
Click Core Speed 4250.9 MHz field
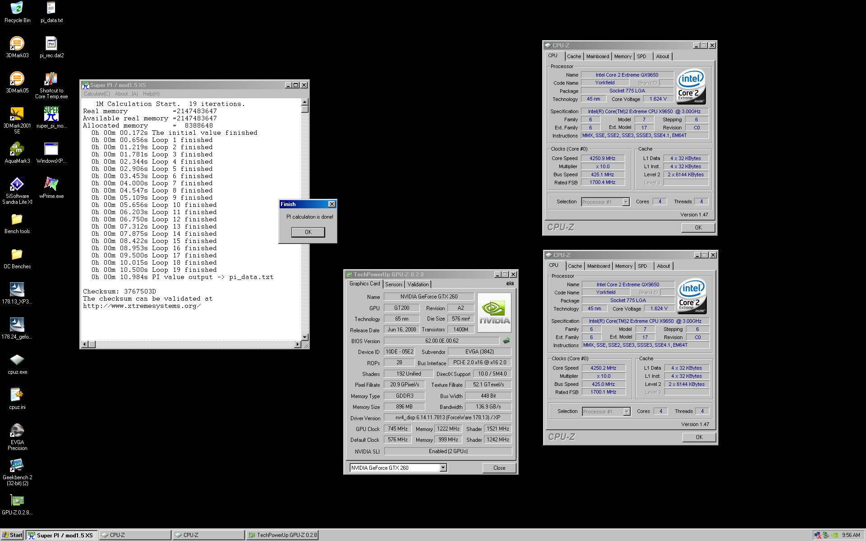(x=603, y=158)
